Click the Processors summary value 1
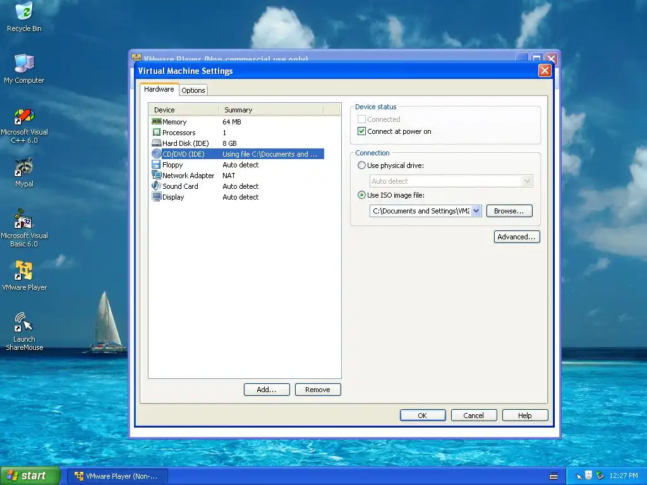647x485 pixels. pyautogui.click(x=224, y=133)
